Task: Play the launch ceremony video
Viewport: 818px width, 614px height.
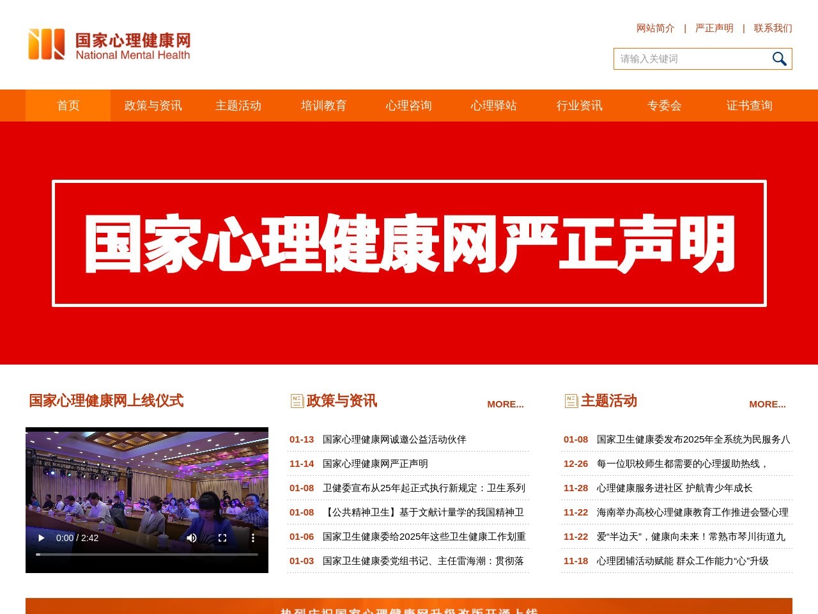Action: click(x=42, y=538)
